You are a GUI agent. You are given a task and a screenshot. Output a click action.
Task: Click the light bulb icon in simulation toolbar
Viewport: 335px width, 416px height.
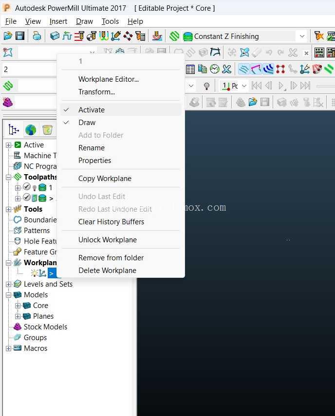(206, 86)
